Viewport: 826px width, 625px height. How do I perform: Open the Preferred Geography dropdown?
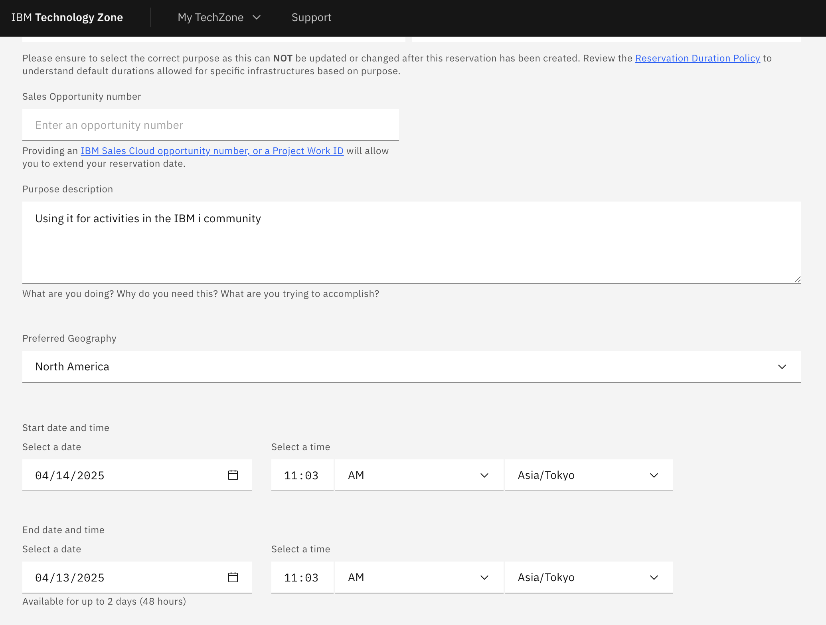(411, 366)
